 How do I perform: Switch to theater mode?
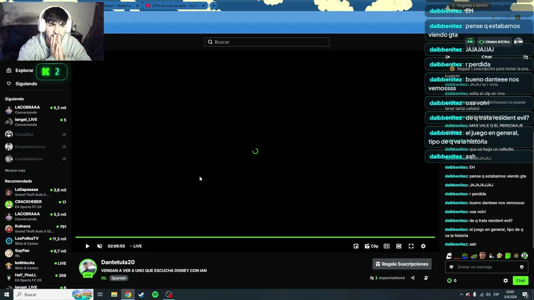(x=399, y=246)
